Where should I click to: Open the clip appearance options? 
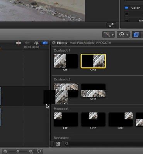[39, 151]
